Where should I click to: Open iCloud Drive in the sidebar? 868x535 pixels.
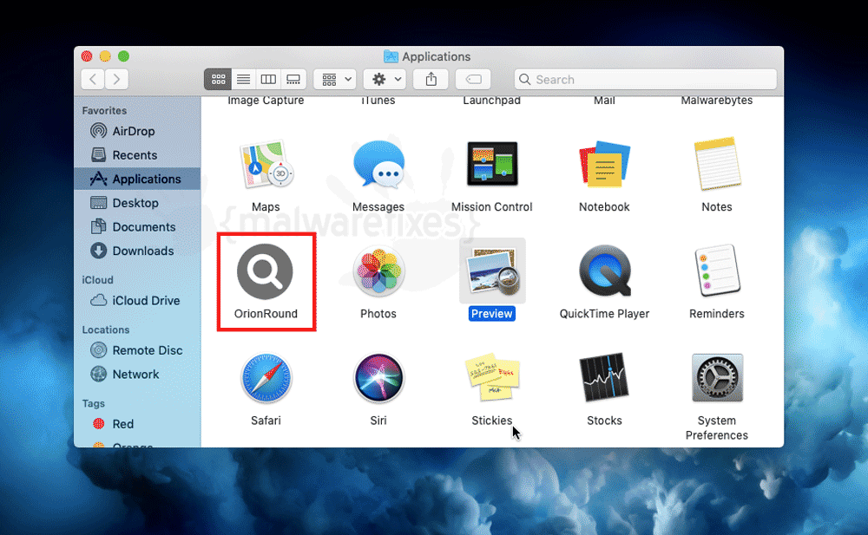(137, 300)
